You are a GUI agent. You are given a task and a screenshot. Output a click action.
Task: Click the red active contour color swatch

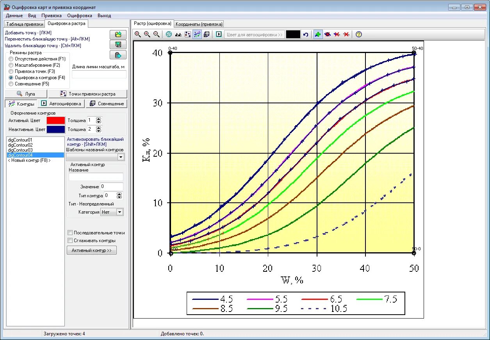coord(56,120)
